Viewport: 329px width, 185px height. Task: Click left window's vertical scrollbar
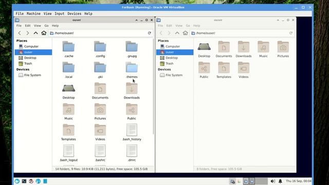[153, 86]
